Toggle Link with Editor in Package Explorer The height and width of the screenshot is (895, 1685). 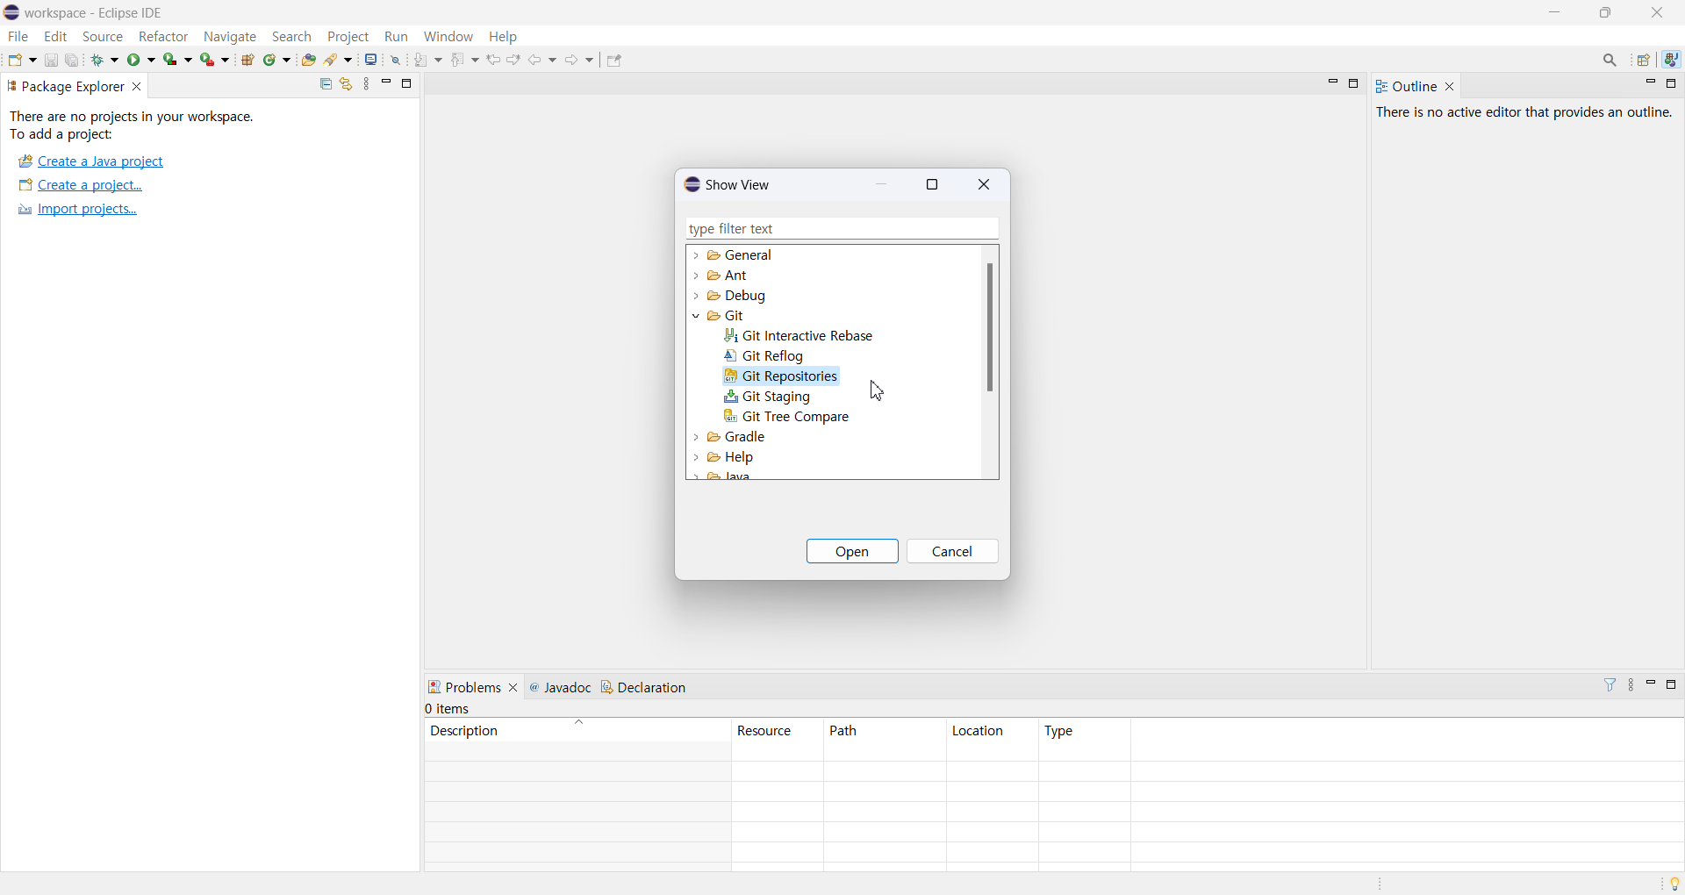(x=347, y=84)
